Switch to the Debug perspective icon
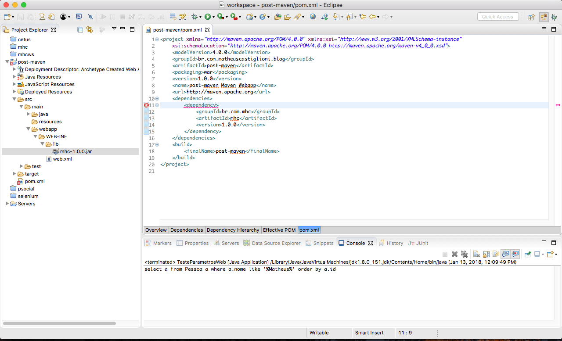This screenshot has width=562, height=341. pos(554,17)
